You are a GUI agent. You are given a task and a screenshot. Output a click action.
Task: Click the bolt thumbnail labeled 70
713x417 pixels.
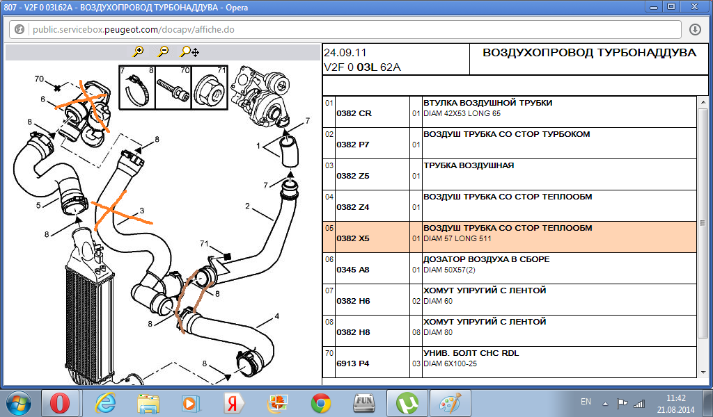coord(171,89)
